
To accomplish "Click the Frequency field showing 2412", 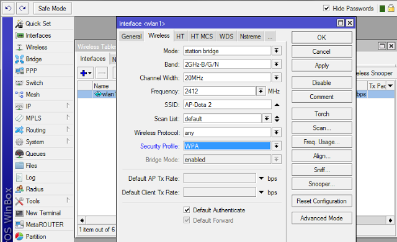I will [x=219, y=91].
